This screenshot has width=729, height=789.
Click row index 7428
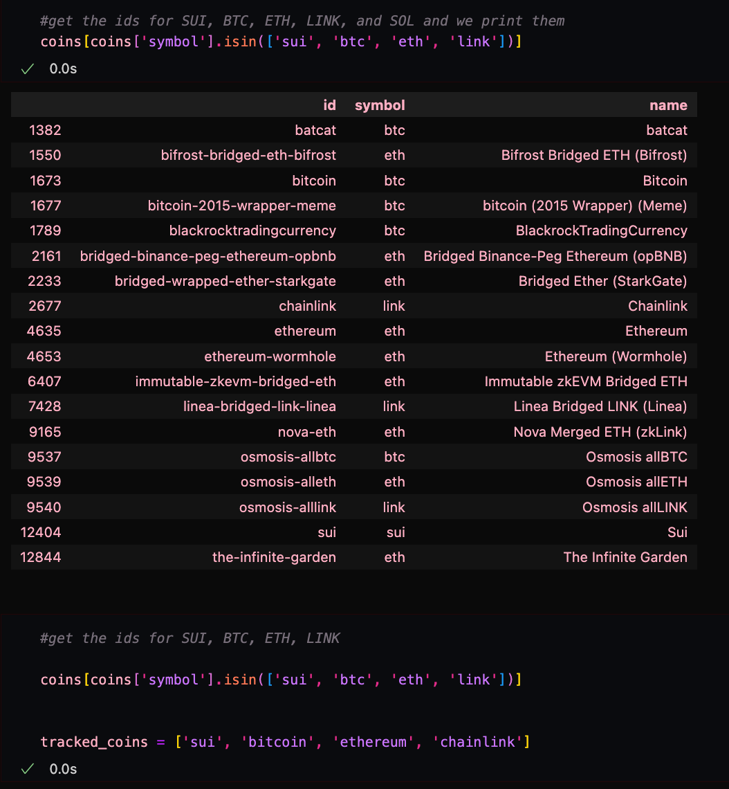[x=45, y=406]
